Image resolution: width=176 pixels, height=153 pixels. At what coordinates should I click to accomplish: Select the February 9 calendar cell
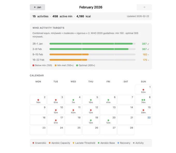click(38, 110)
